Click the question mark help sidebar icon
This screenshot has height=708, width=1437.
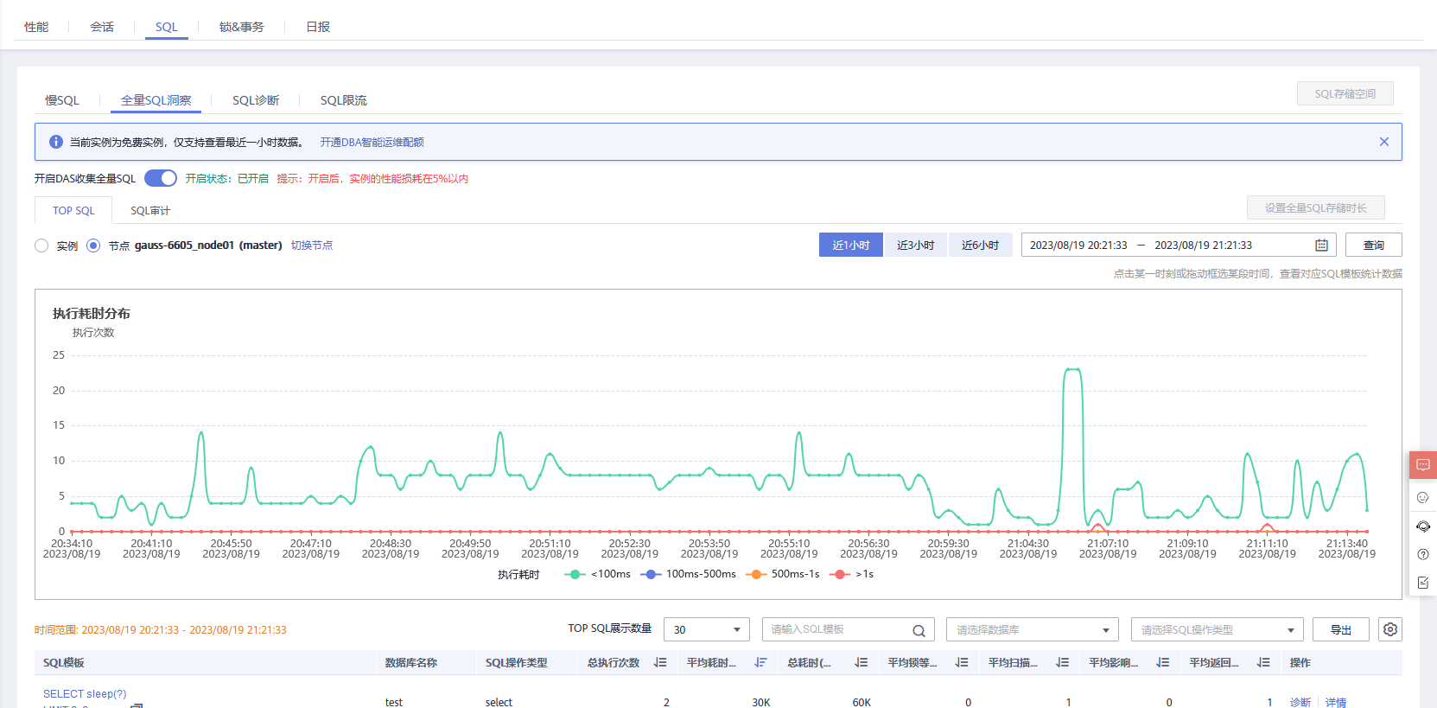click(x=1423, y=554)
